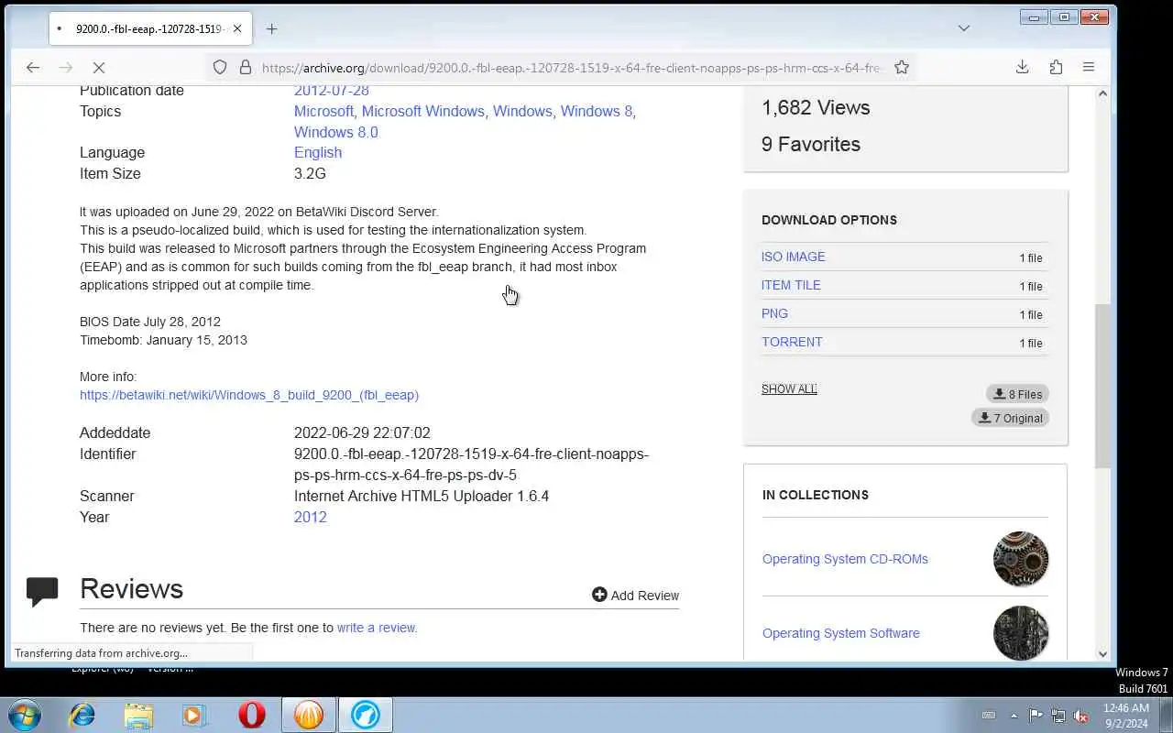Go back to the previous page
Image resolution: width=1173 pixels, height=733 pixels.
(x=33, y=67)
